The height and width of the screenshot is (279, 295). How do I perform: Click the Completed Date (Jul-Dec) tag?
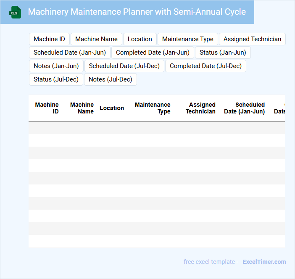coord(205,66)
